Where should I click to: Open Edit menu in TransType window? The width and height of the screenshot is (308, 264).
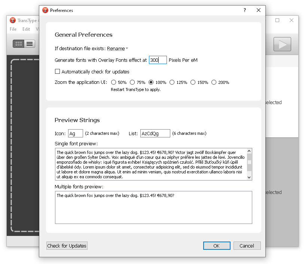coord(26,29)
